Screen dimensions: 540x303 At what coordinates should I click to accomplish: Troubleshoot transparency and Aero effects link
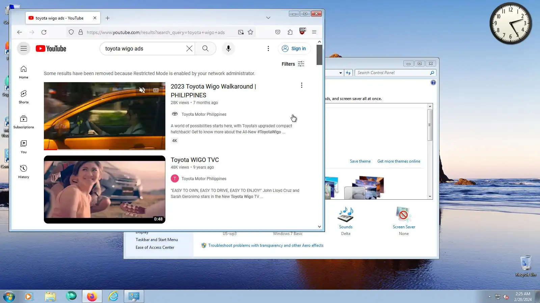[266, 245]
